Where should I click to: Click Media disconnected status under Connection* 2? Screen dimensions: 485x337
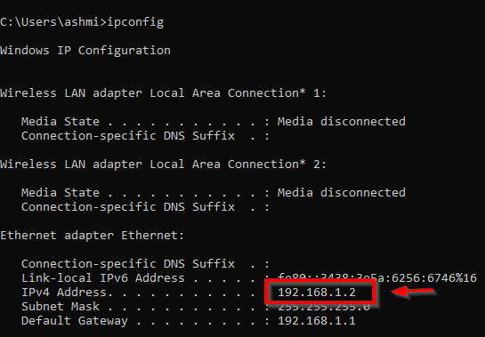[342, 193]
